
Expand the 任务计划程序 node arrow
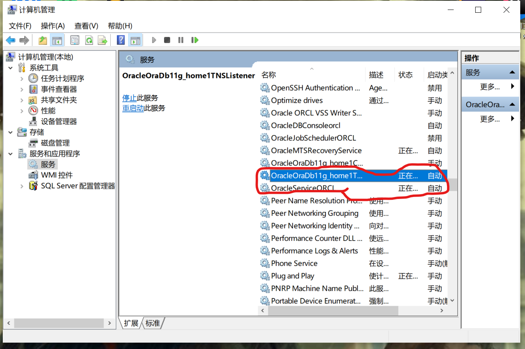coord(22,79)
